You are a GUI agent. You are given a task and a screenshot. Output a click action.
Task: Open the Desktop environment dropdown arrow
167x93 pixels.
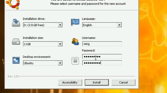point(60,63)
